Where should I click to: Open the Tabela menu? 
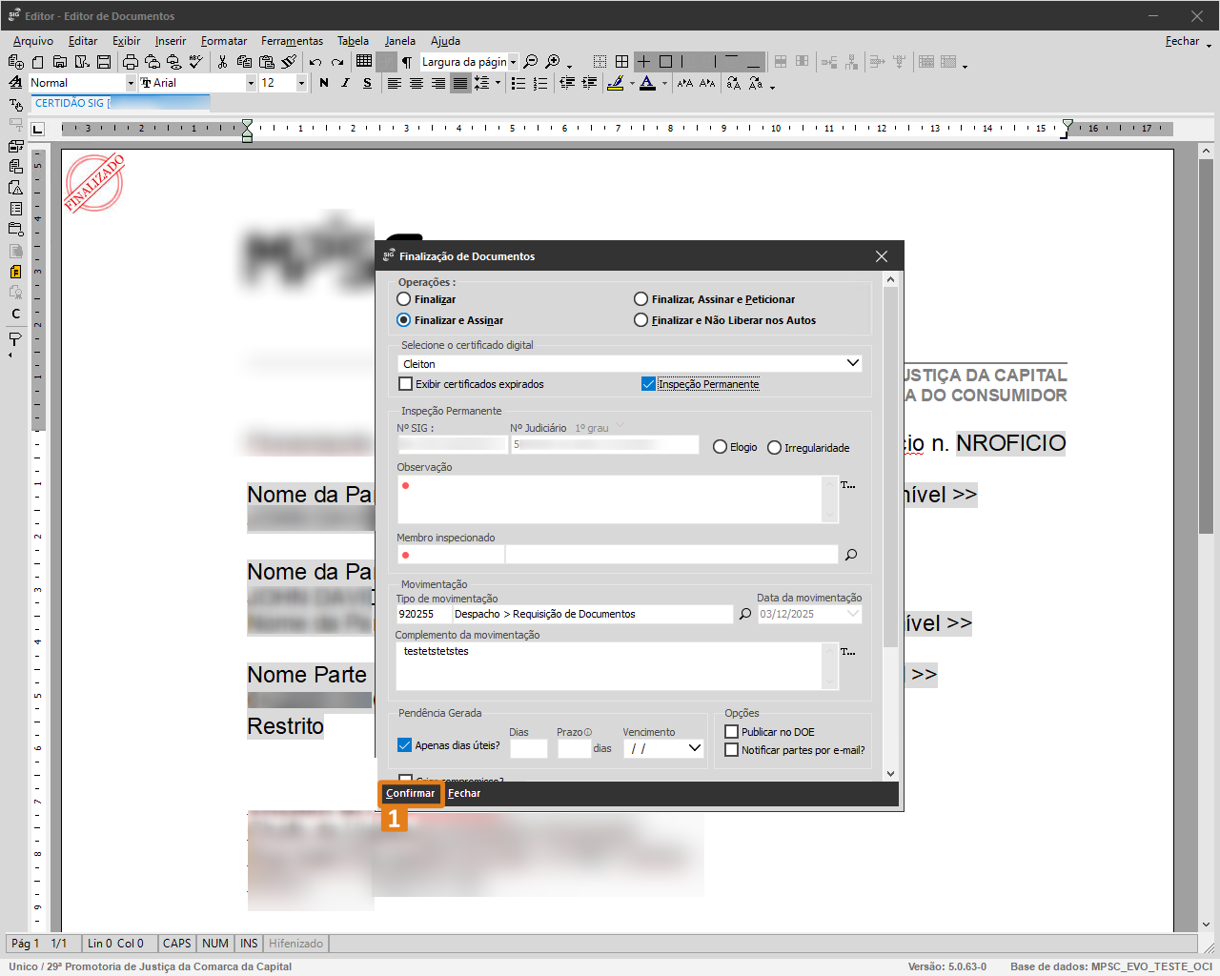coord(353,41)
